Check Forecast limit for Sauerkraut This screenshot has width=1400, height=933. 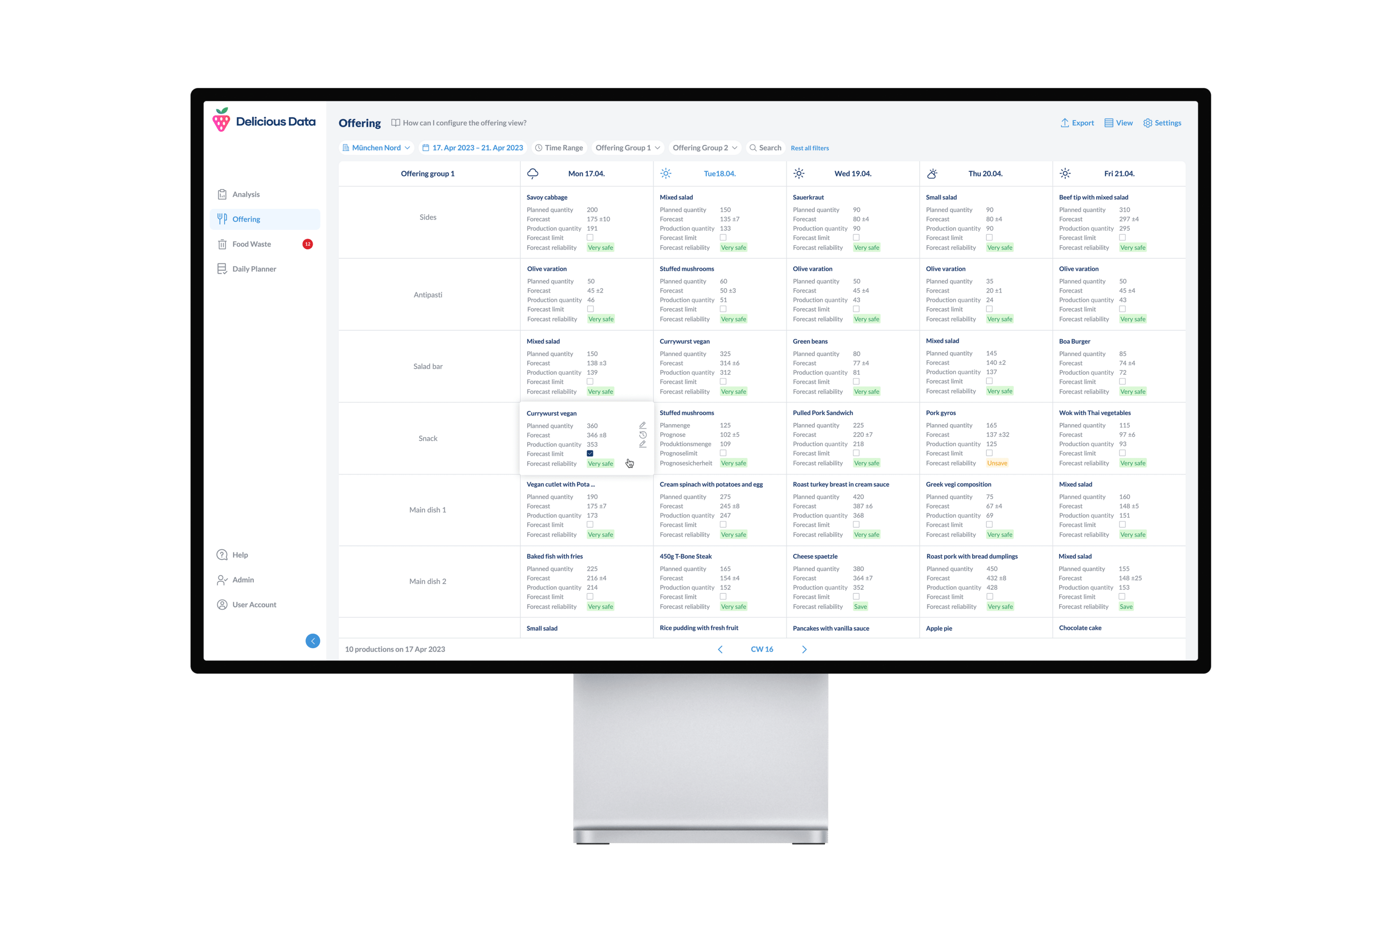856,238
